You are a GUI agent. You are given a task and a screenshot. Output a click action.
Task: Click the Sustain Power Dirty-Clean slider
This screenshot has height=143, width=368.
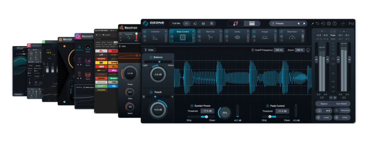pyautogui.click(x=201, y=116)
